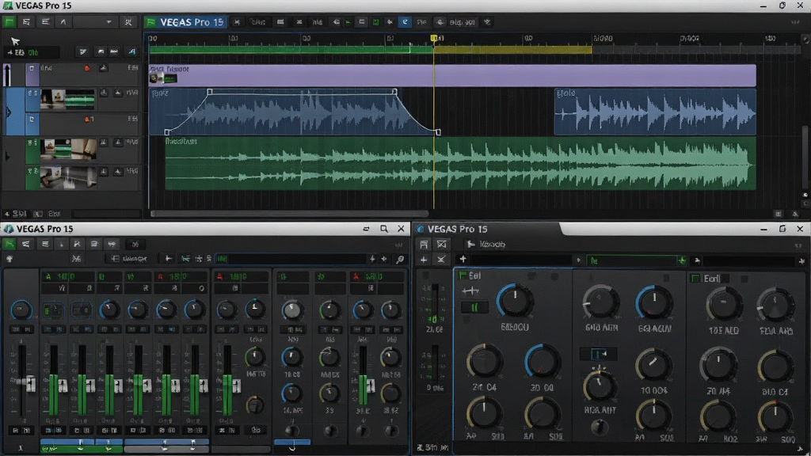Click the green flag icon in main toolbar
Screen dimensions: 811x456
[x=10, y=22]
